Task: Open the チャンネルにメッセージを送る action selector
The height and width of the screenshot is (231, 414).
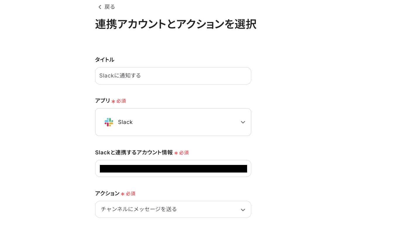Action: [139, 209]
